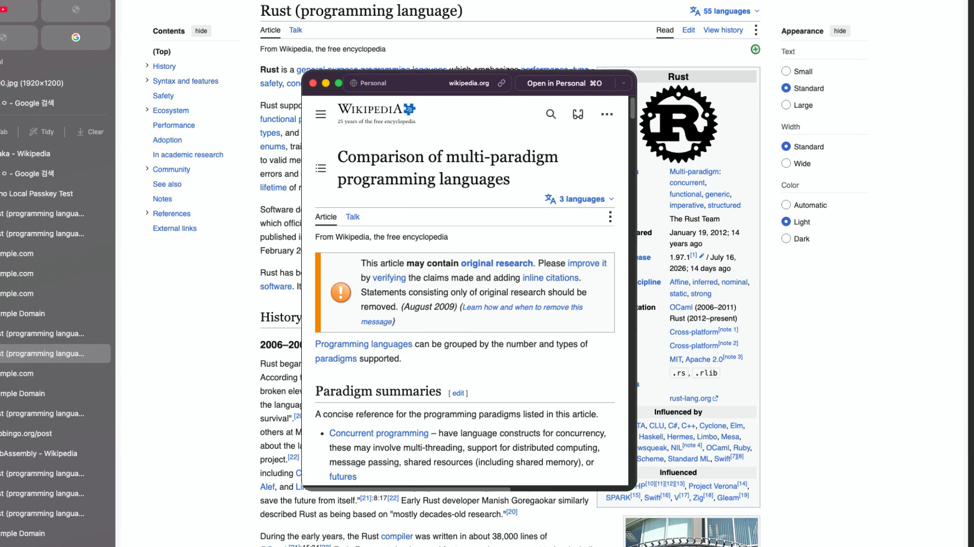The width and height of the screenshot is (974, 547).
Task: Select Wide page width
Action: coord(786,163)
